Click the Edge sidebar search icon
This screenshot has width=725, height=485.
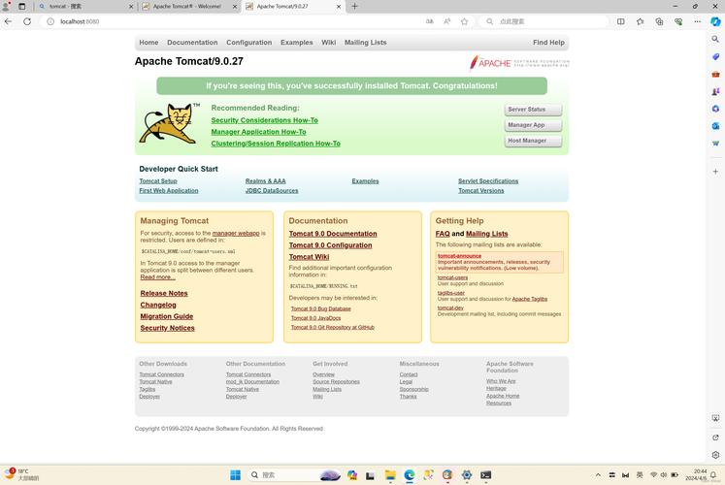pos(715,39)
